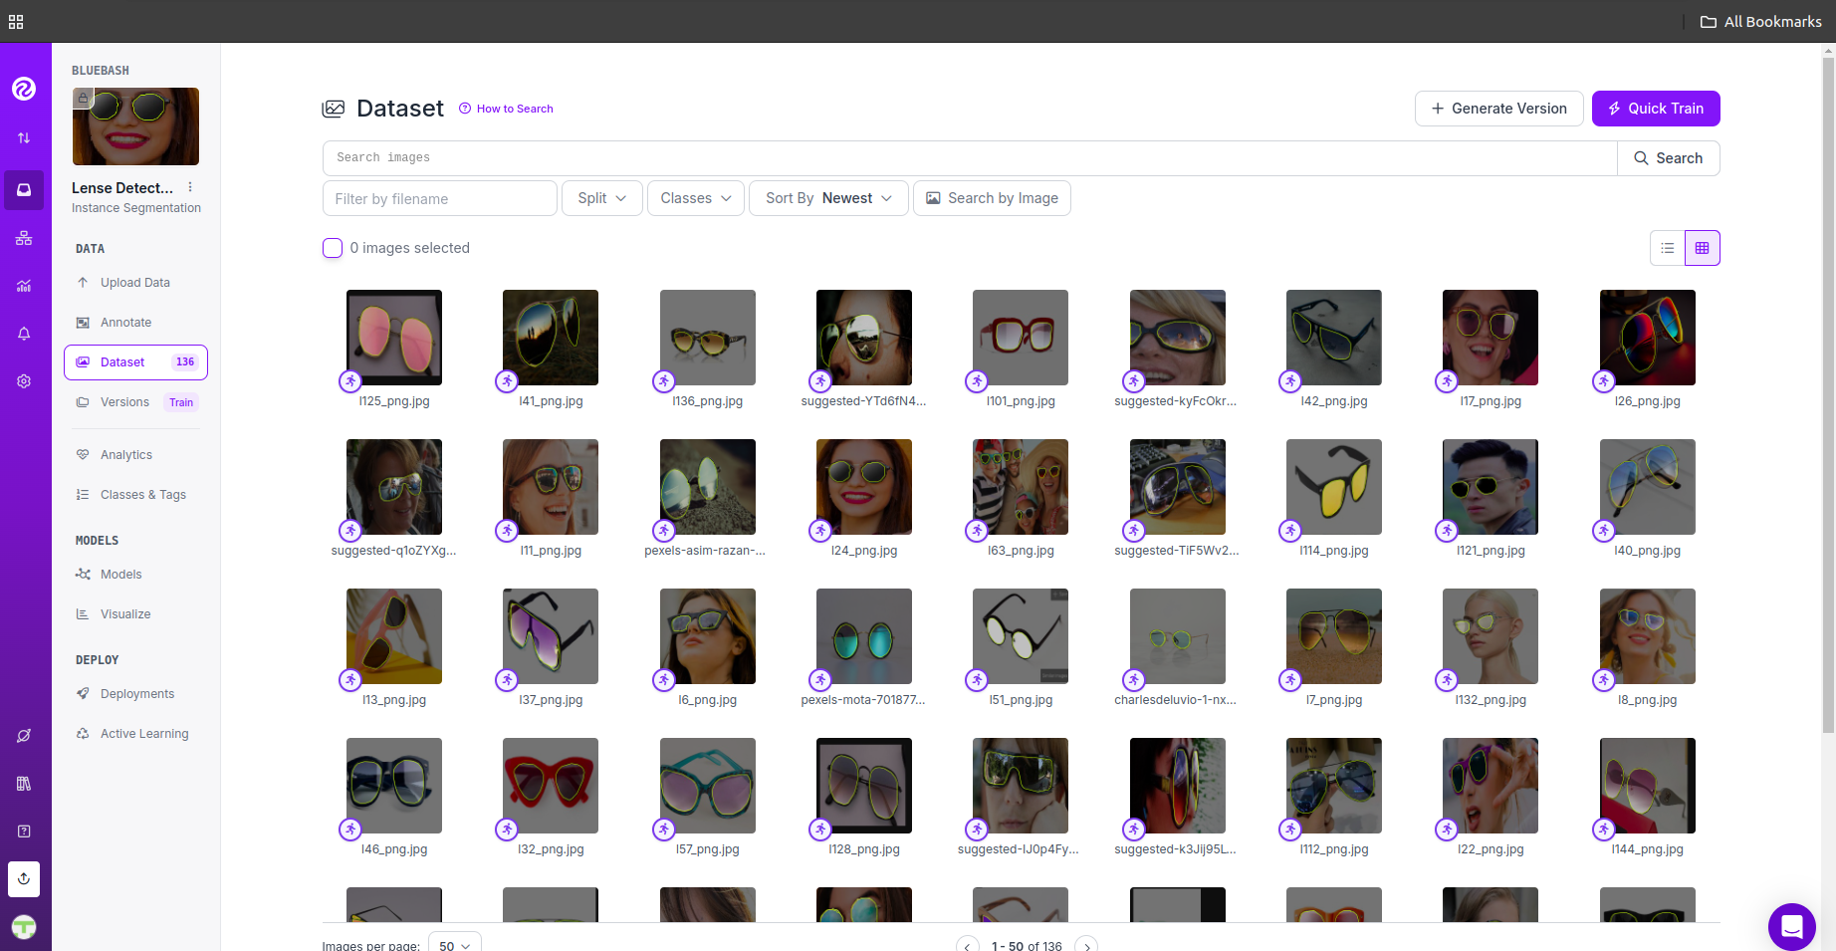Open the How to Search link
1836x951 pixels.
pos(506,109)
